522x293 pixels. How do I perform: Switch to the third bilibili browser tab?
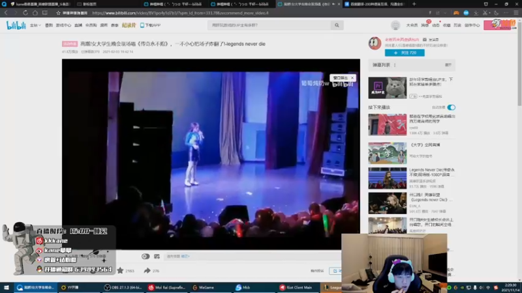[x=174, y=4]
